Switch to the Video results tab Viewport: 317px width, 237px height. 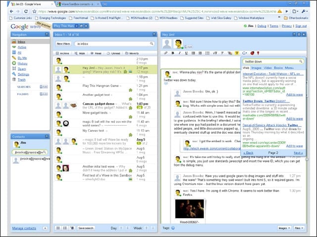[267, 68]
